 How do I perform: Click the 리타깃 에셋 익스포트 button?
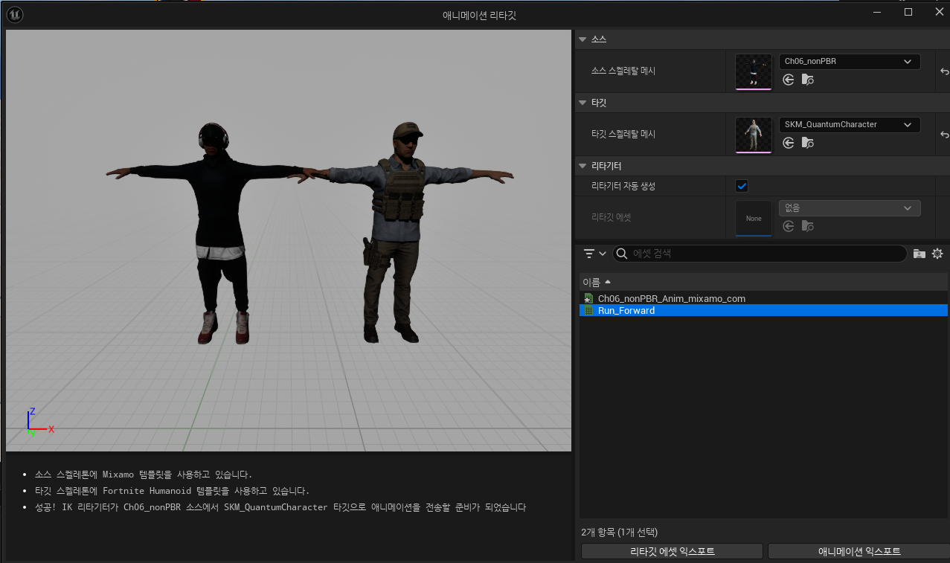tap(672, 551)
